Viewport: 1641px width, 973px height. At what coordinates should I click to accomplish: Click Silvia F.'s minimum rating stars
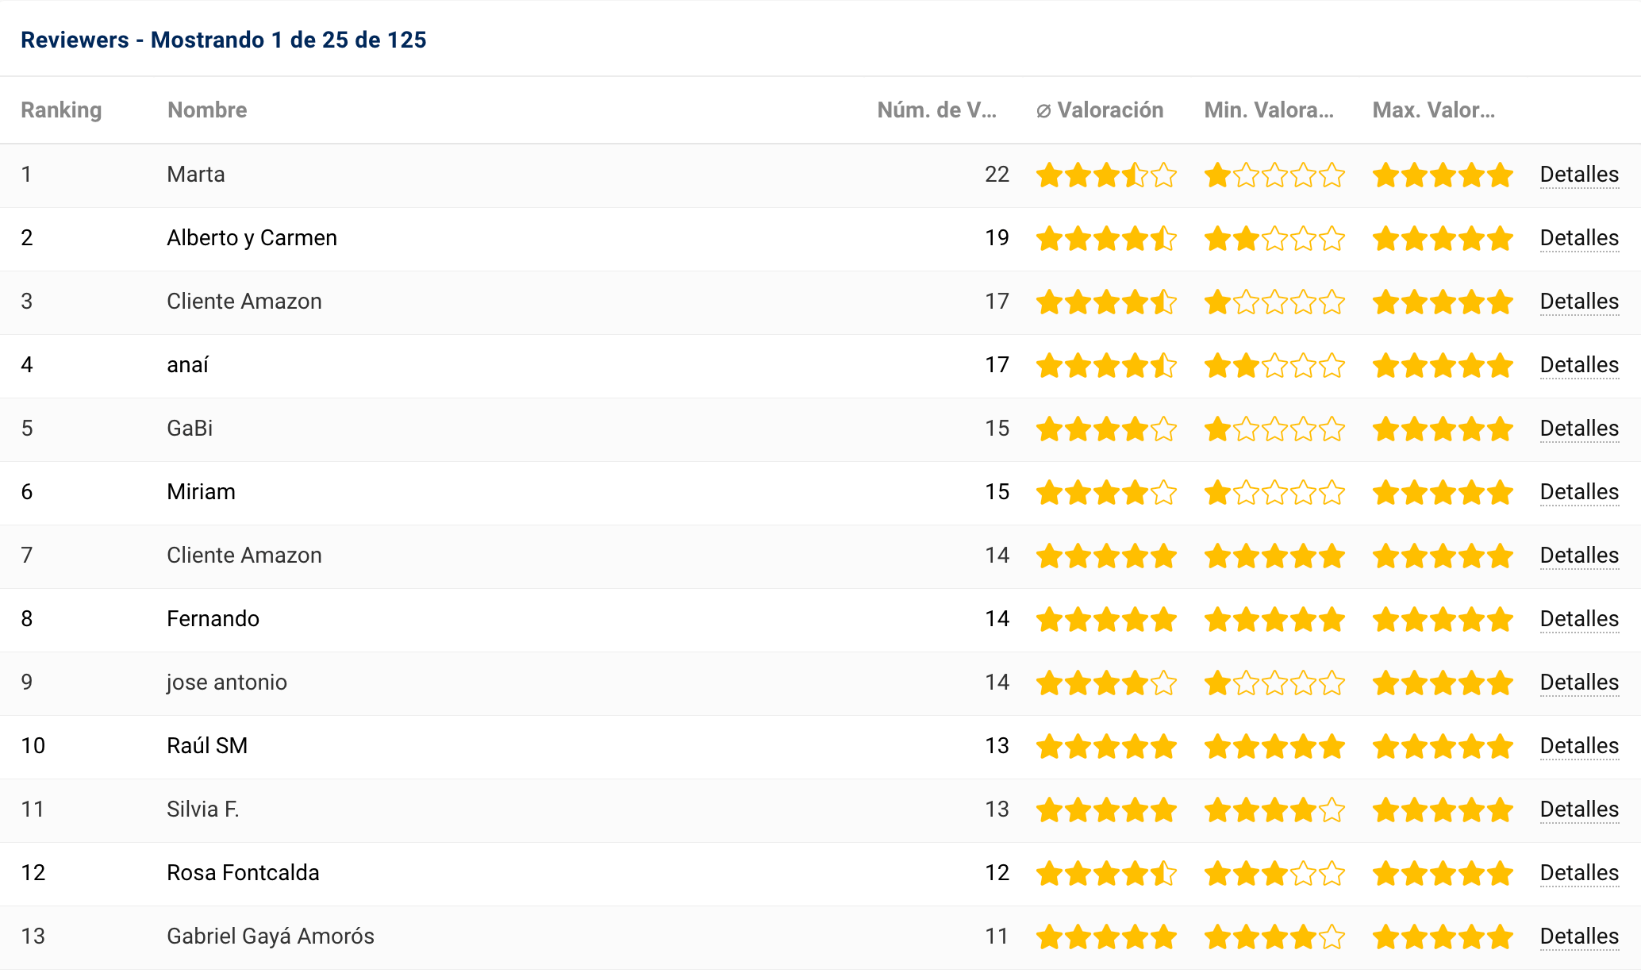tap(1274, 810)
